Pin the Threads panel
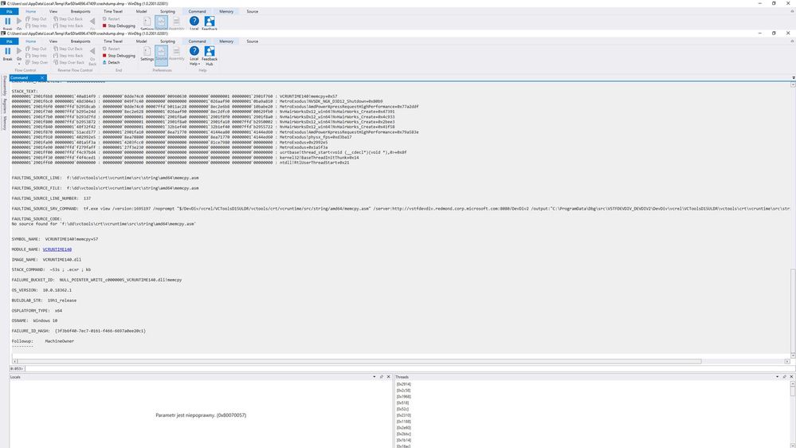The width and height of the screenshot is (796, 448). (x=784, y=377)
